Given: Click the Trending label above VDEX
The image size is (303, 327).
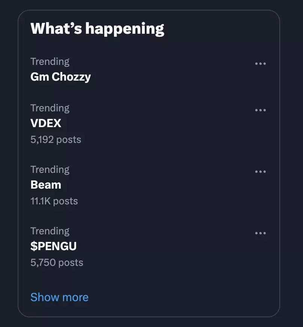Looking at the screenshot, I should click(x=50, y=108).
